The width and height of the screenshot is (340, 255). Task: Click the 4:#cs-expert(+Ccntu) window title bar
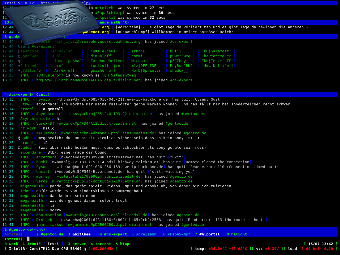[170, 94]
